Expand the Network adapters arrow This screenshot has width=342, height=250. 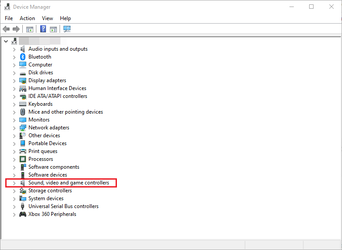[14, 128]
